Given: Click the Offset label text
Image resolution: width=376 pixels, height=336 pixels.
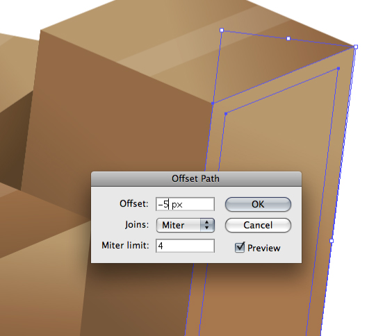Looking at the screenshot, I should pos(134,204).
